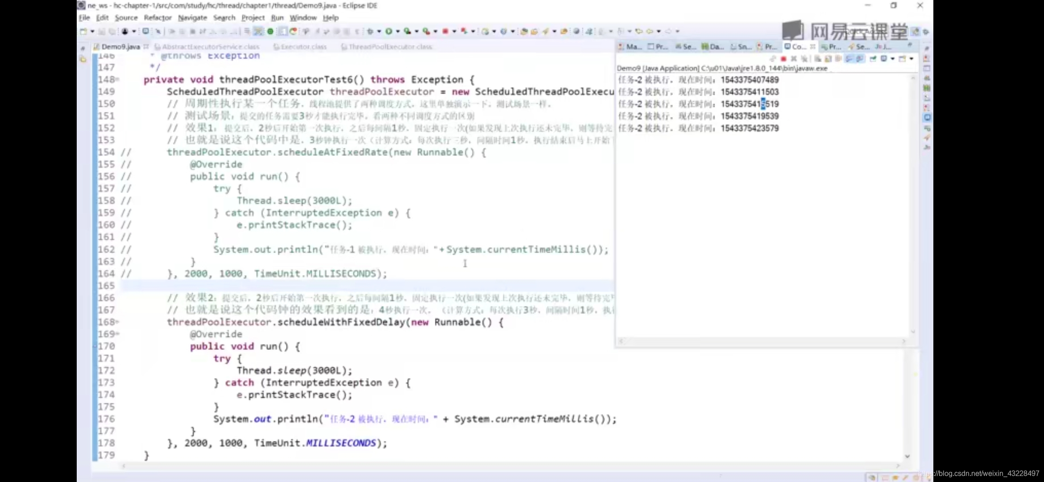This screenshot has height=482, width=1044.
Task: Click the Save All toolbar icon
Action: click(x=112, y=31)
